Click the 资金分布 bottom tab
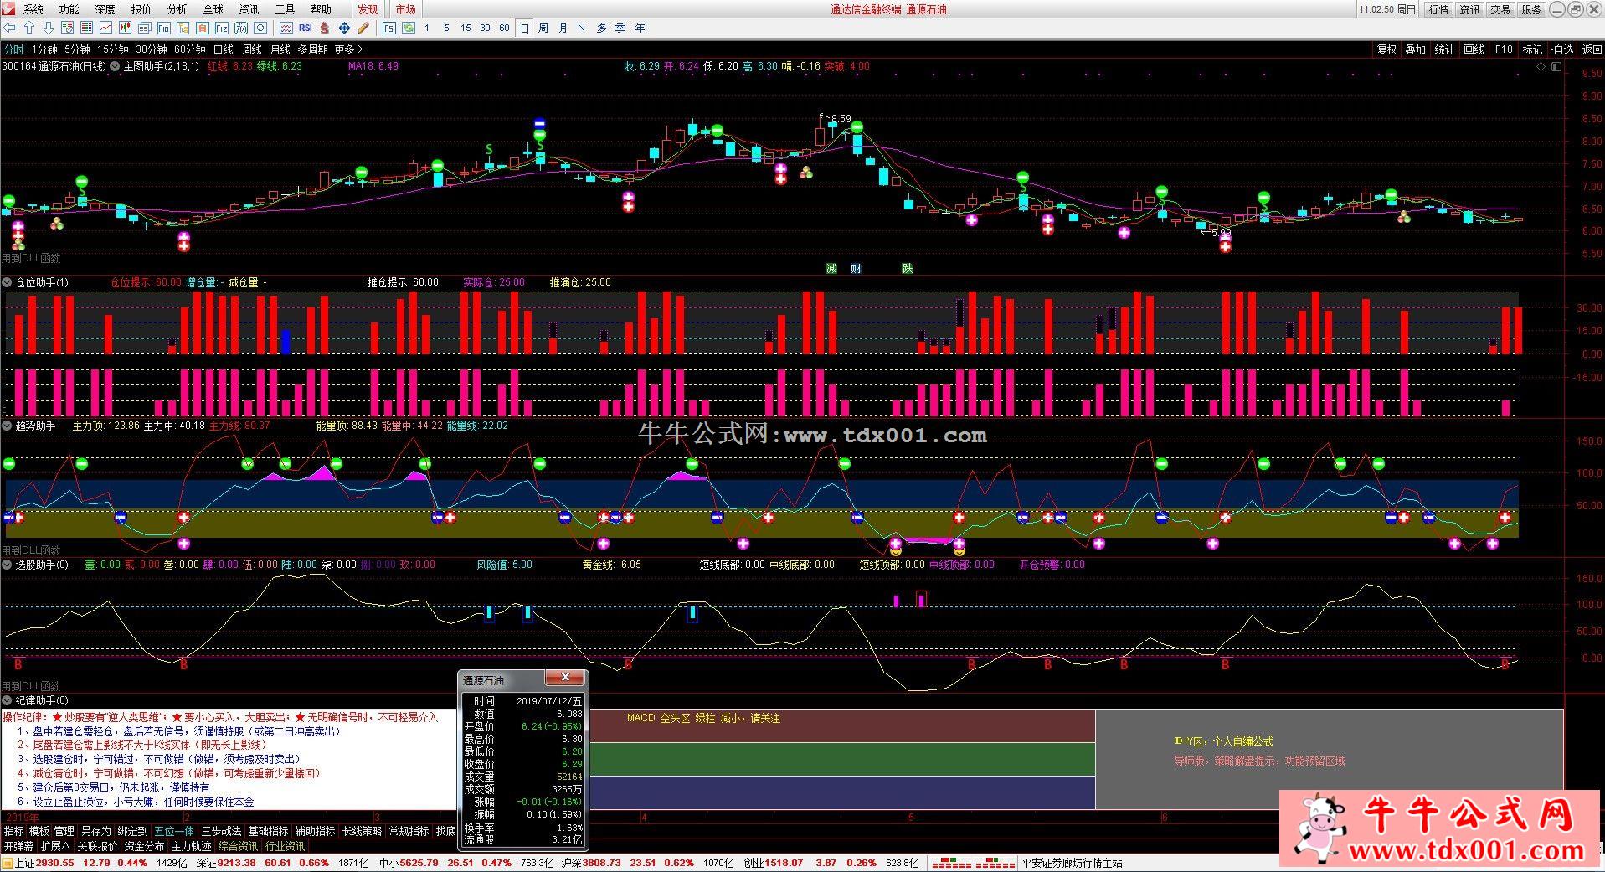Viewport: 1605px width, 872px height. click(144, 846)
